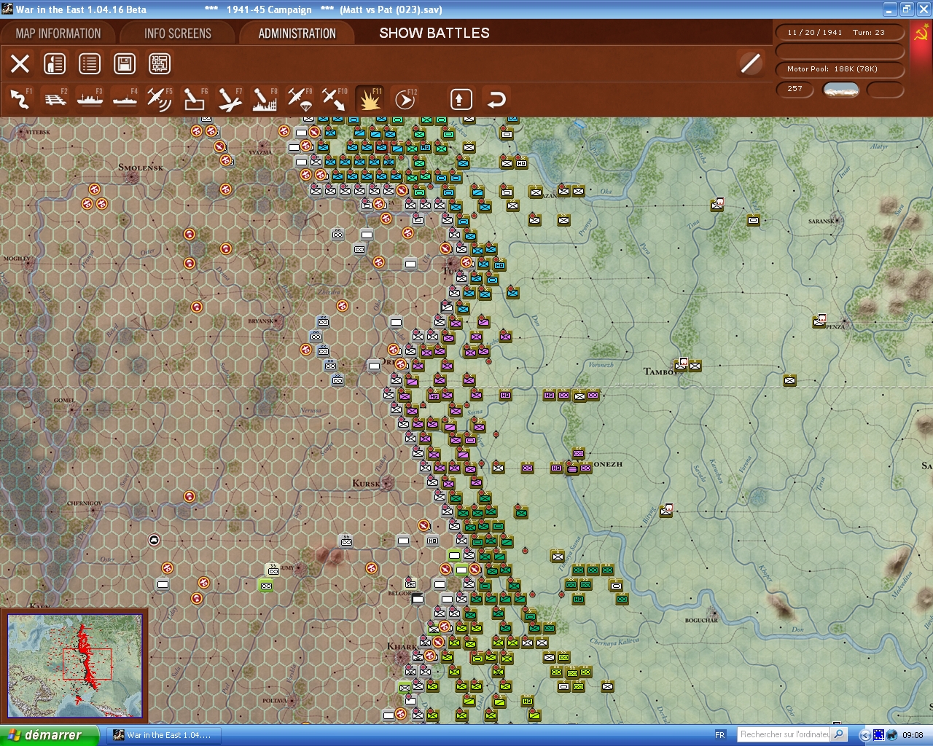
Task: Click the BRYANSK city label on the map
Action: [260, 321]
